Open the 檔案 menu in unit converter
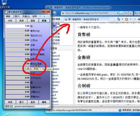Image resolution: width=140 pixels, height=116 pixels. coord(8,17)
